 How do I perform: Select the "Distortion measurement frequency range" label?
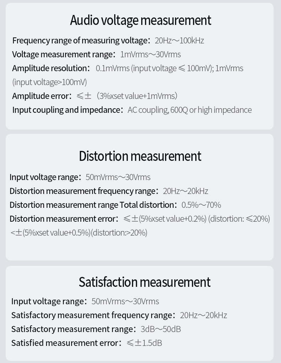(83, 191)
